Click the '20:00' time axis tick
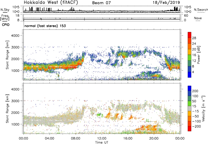 point(154,139)
